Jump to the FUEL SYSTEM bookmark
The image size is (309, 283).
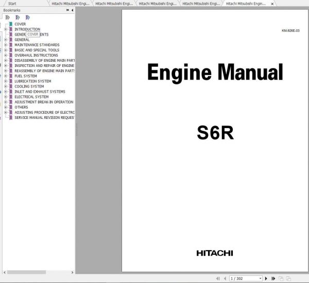[x=26, y=76]
